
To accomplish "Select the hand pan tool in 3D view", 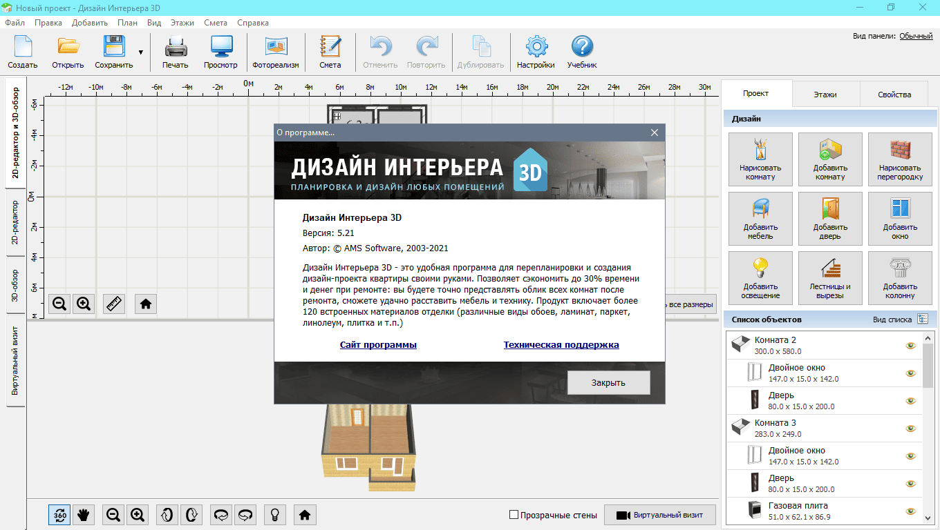I will tap(84, 514).
